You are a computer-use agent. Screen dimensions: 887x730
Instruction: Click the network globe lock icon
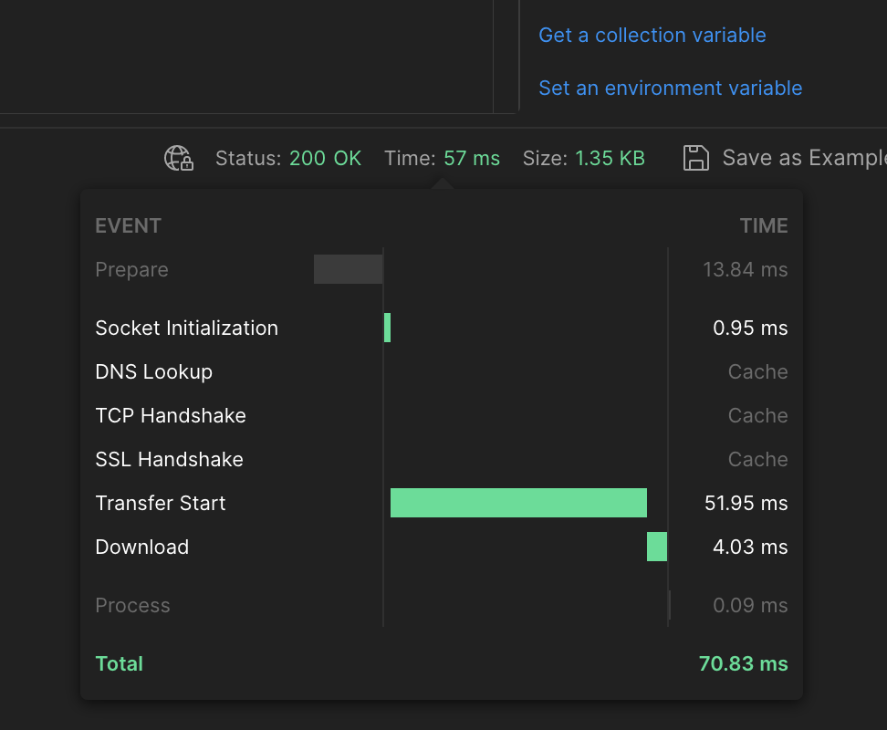click(179, 159)
